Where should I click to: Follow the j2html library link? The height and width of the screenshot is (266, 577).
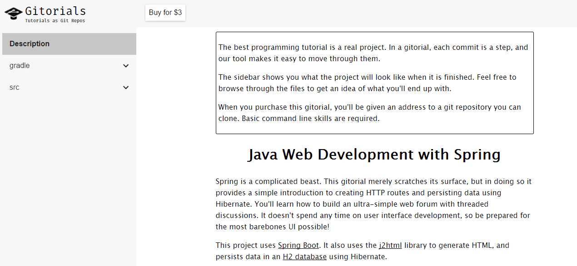(x=390, y=246)
